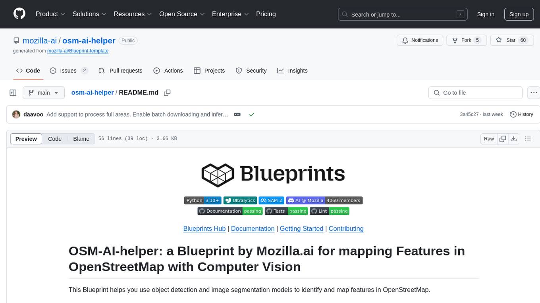Switch to the Projects tab

coord(209,71)
